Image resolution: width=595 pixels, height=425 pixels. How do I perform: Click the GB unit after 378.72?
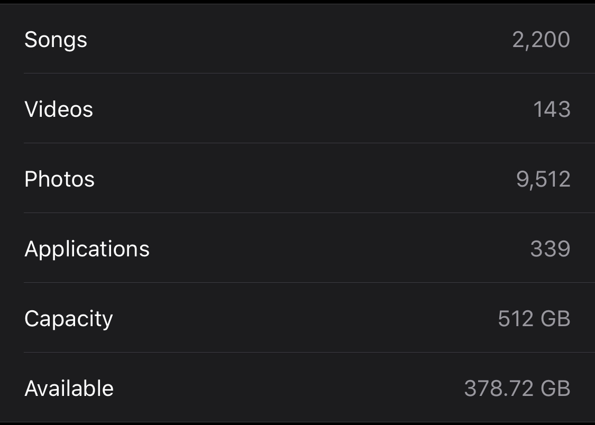[x=555, y=389]
